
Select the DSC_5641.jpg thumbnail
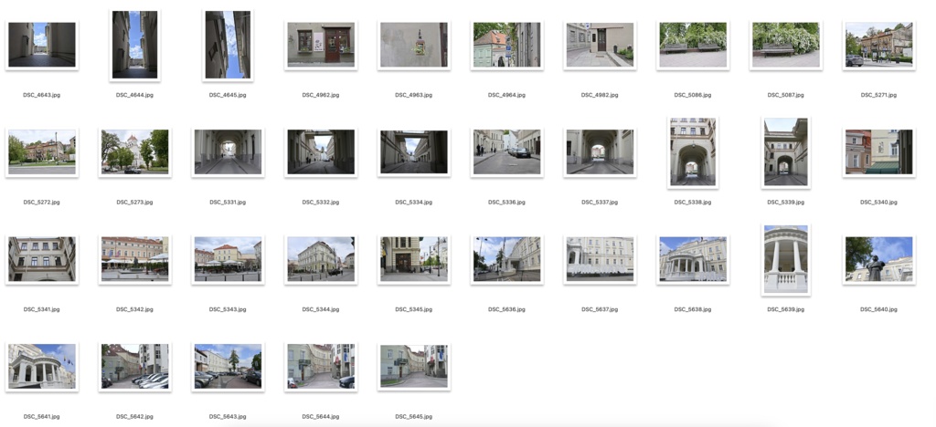42,366
